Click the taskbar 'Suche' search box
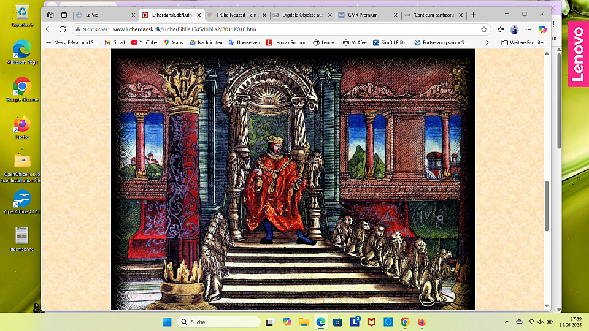 pyautogui.click(x=218, y=322)
